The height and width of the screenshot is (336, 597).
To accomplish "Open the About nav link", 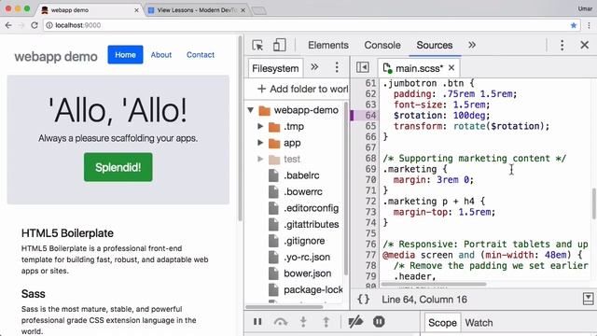I will [x=161, y=54].
